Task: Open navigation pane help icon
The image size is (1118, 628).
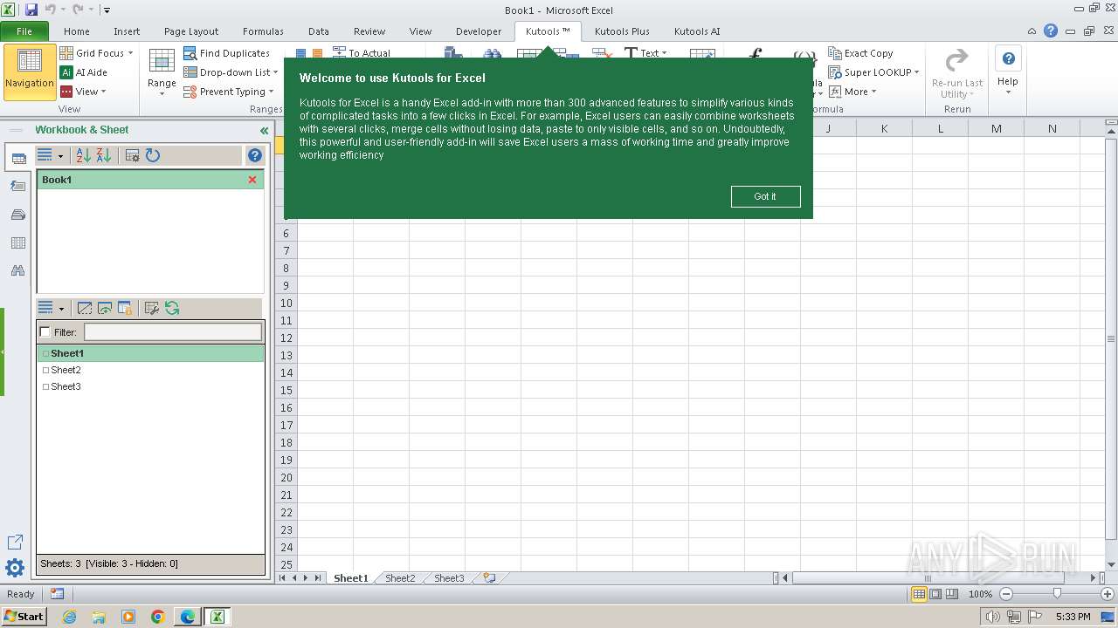Action: pos(255,155)
